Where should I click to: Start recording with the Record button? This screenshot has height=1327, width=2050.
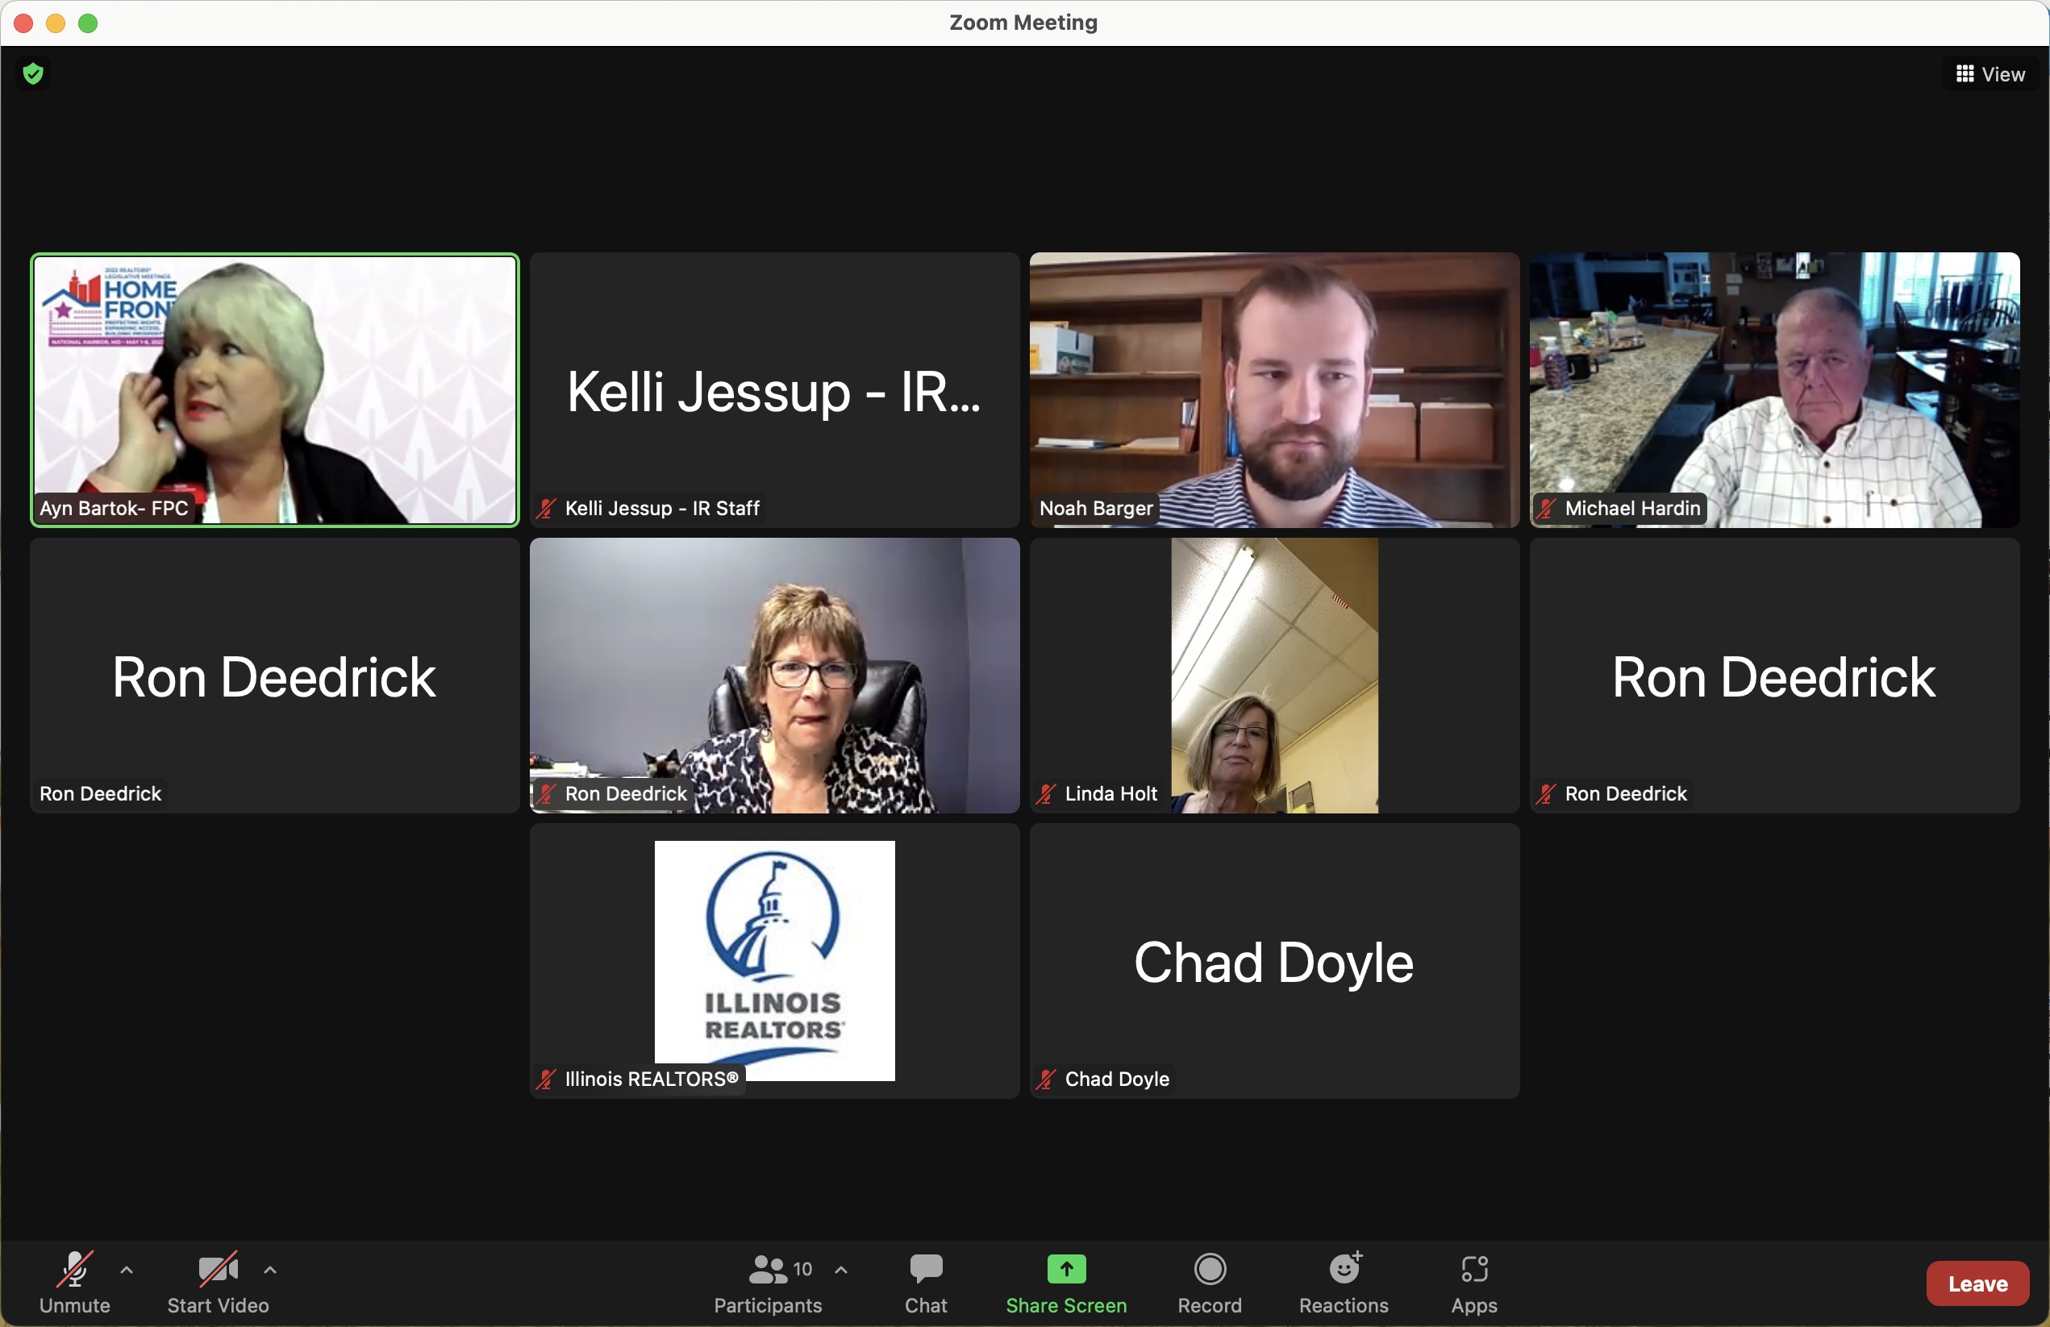tap(1208, 1282)
